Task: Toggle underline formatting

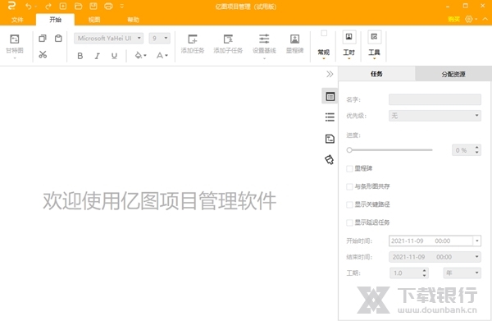Action: pos(114,56)
